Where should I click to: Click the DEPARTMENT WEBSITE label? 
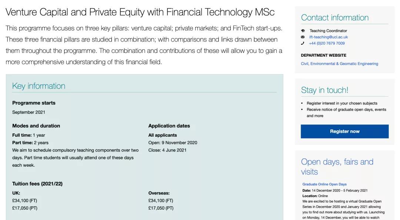(323, 55)
